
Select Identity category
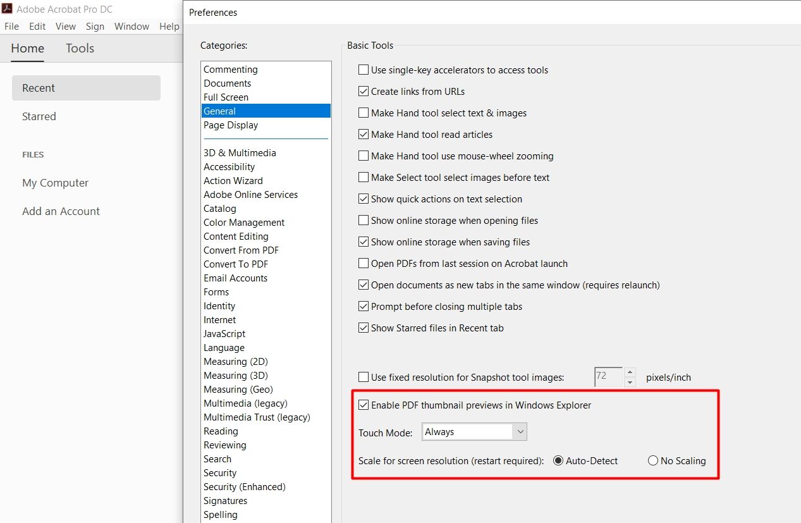click(x=266, y=306)
